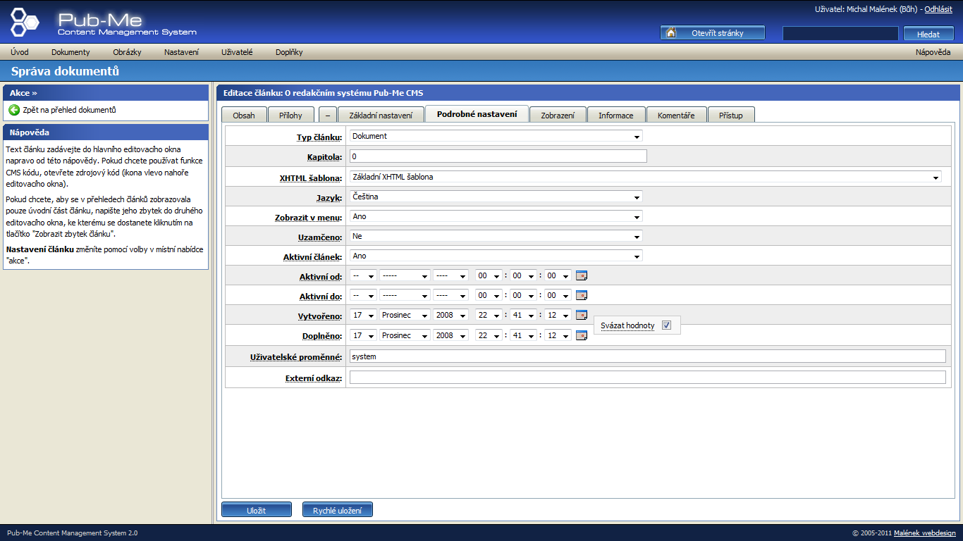This screenshot has width=963, height=541.
Task: Open the Doplněno month dropdown showing Prosinec
Action: point(405,335)
